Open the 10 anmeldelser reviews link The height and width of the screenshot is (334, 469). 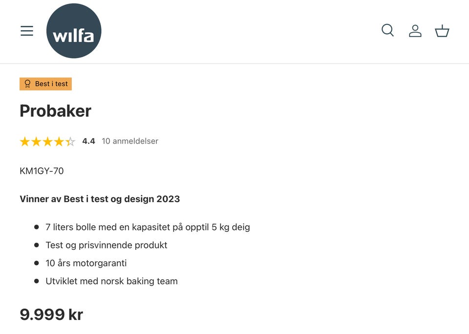tap(130, 141)
